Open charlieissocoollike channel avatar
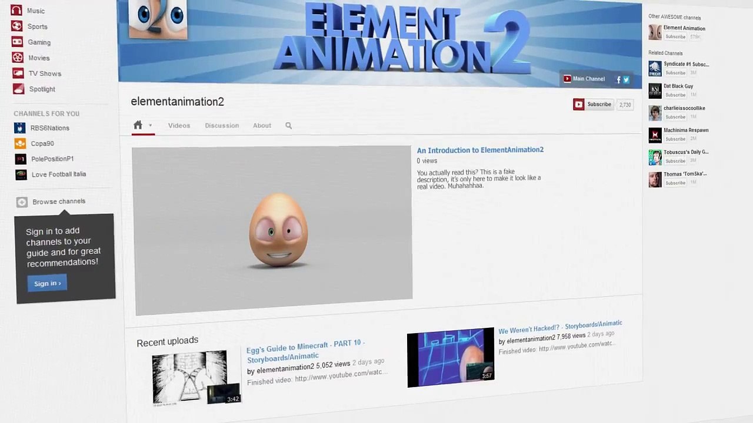The height and width of the screenshot is (423, 753). (x=655, y=113)
